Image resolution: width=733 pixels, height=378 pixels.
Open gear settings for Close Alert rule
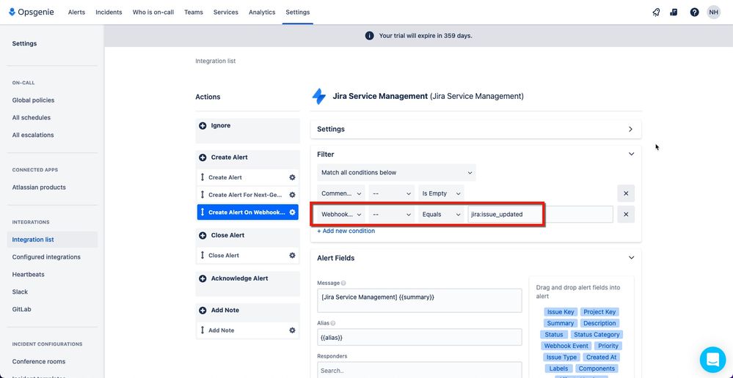tap(292, 255)
